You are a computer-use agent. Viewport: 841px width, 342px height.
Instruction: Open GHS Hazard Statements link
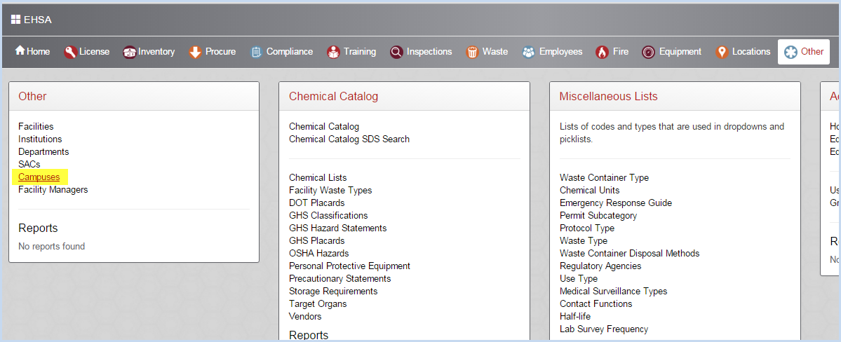tap(338, 228)
